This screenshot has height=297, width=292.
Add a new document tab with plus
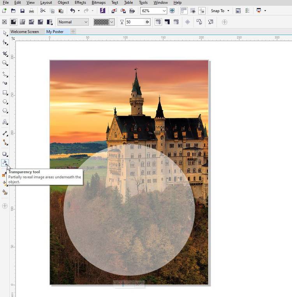73,32
